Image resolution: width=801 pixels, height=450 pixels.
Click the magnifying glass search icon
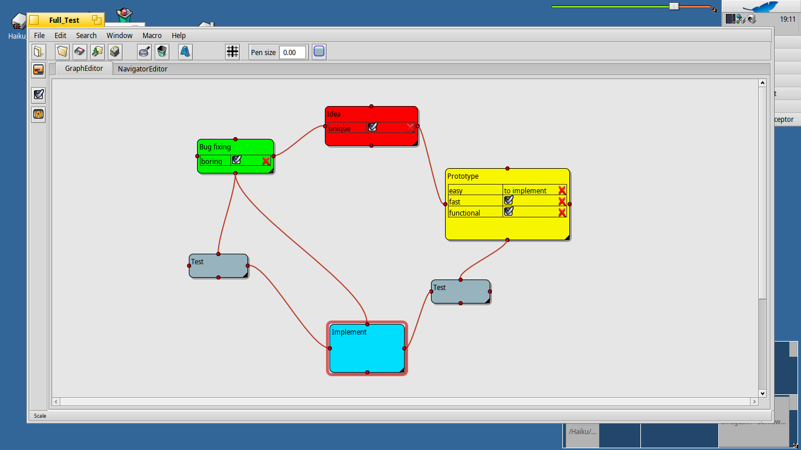coord(145,52)
